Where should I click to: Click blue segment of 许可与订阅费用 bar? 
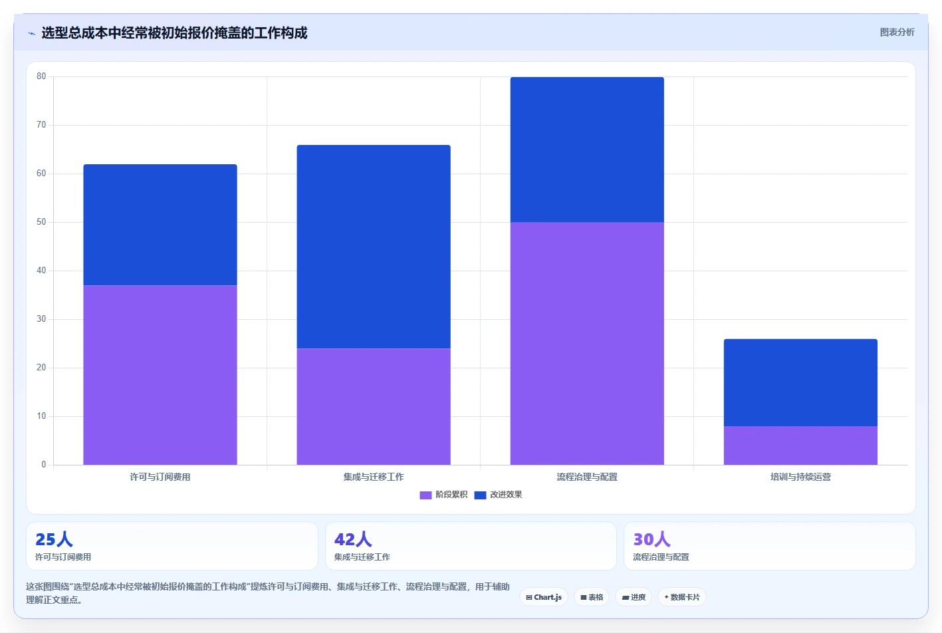(x=160, y=225)
